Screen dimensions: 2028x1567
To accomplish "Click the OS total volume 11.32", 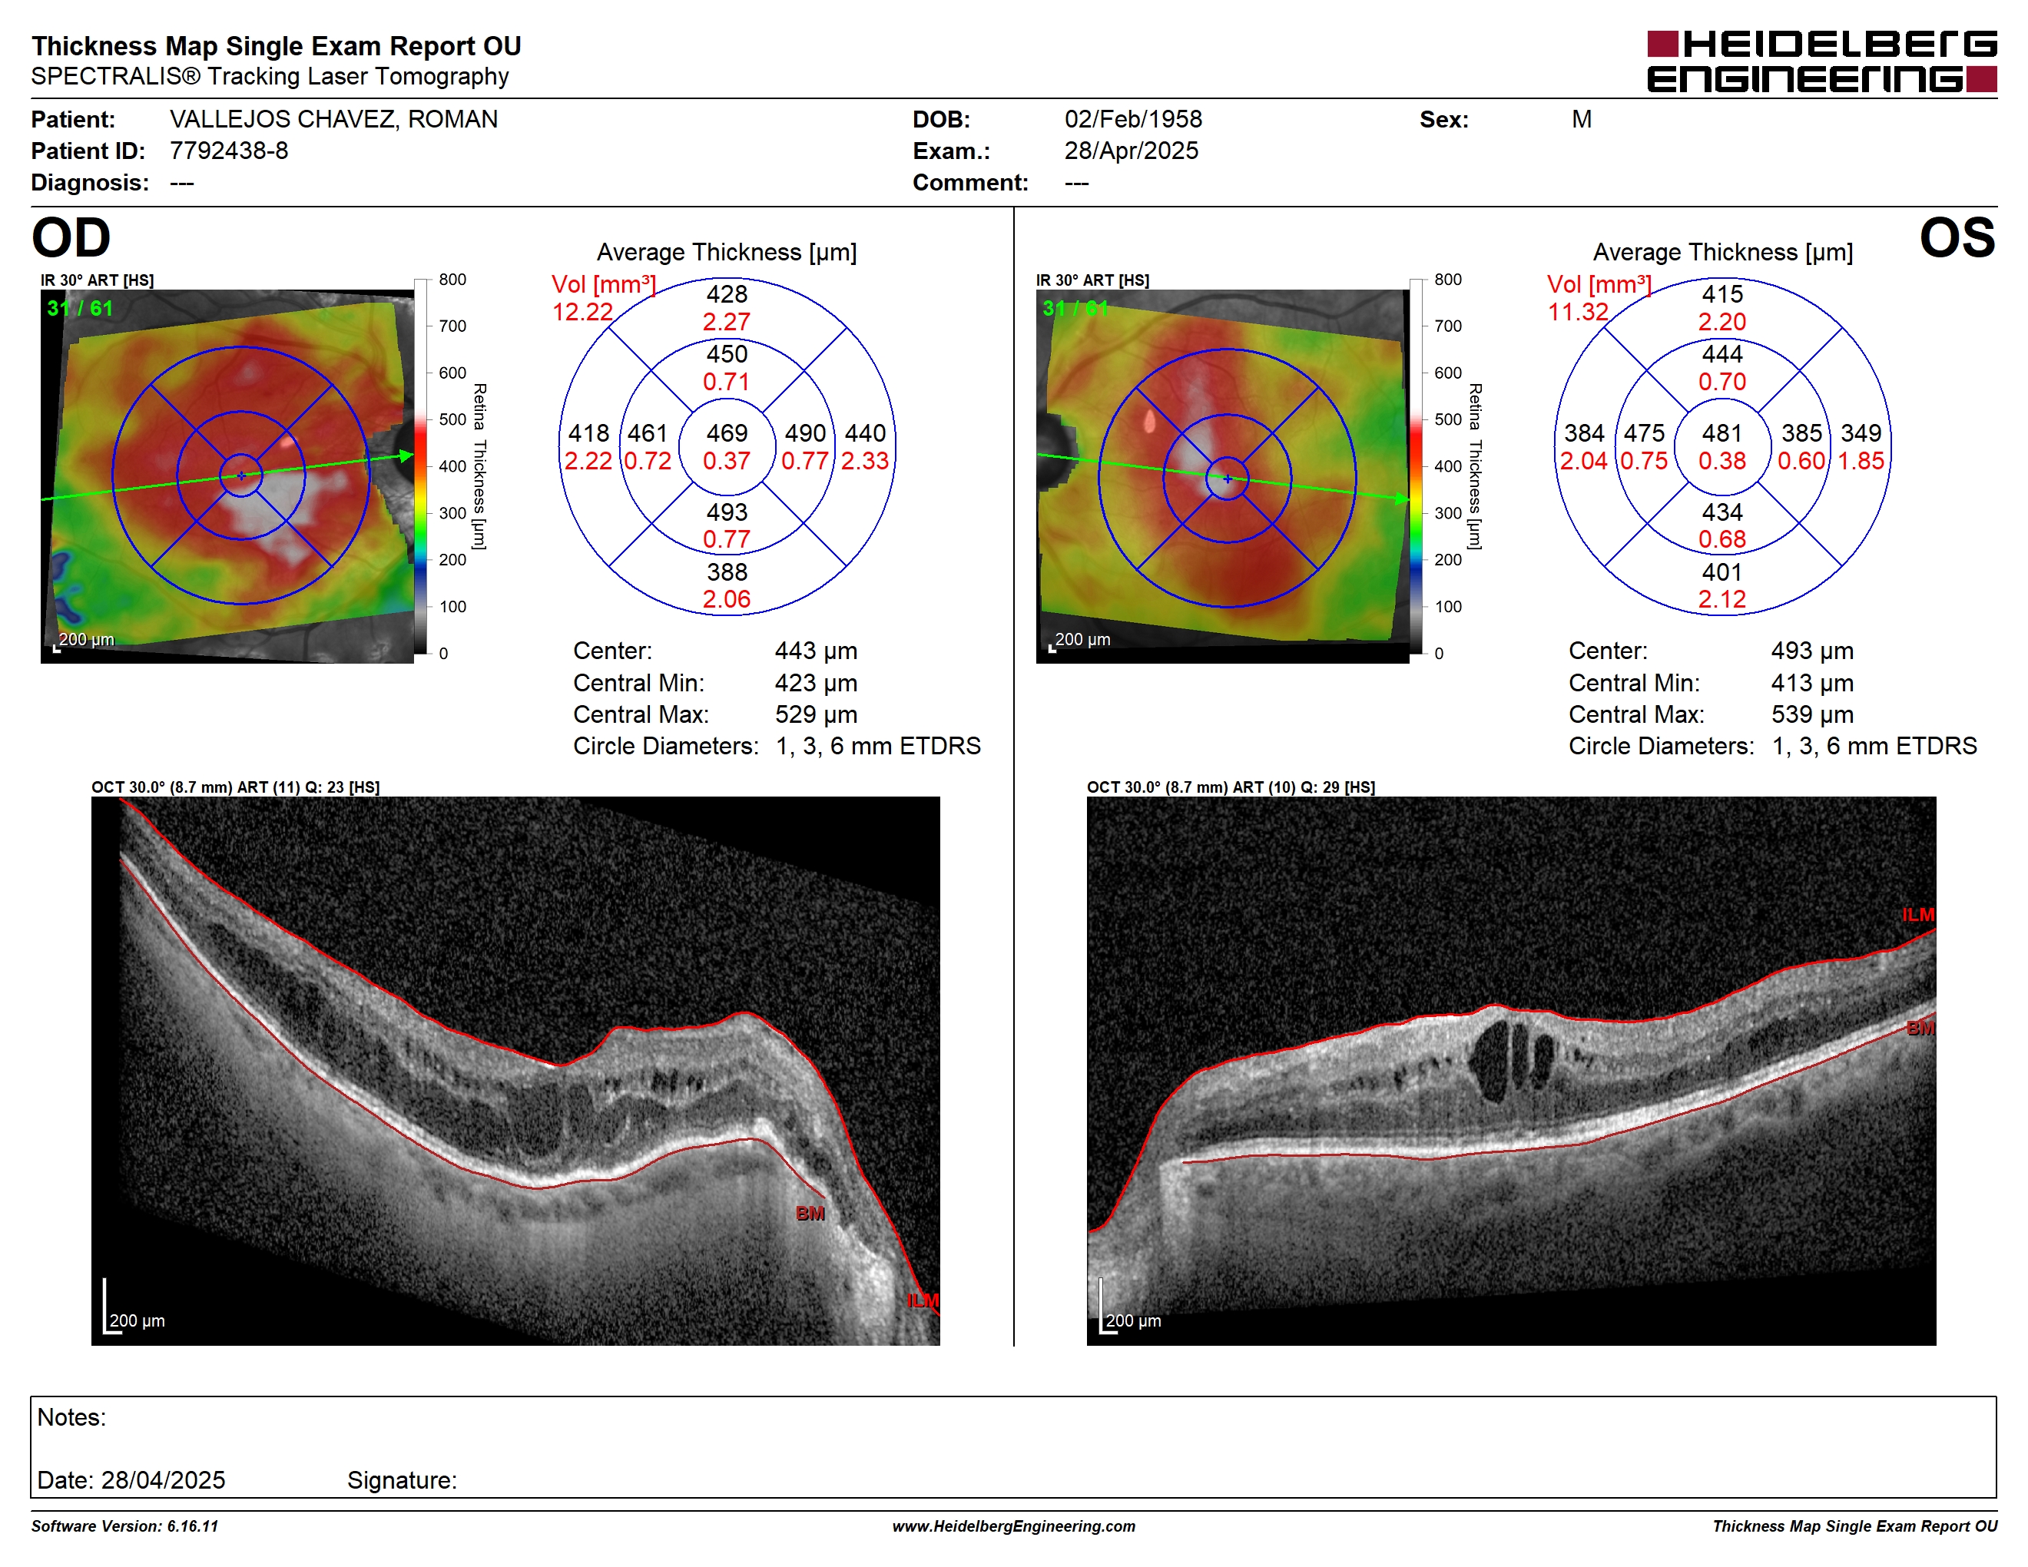I will click(1578, 312).
